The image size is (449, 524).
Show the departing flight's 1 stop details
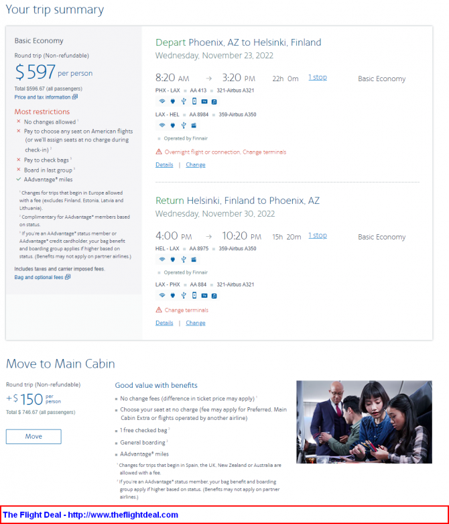point(318,78)
